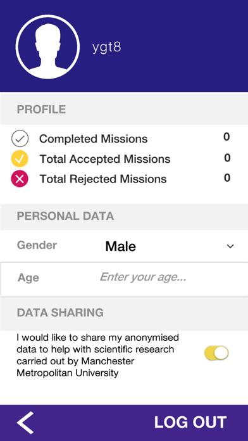Click the Gender field label
The width and height of the screenshot is (248, 441).
coord(37,245)
